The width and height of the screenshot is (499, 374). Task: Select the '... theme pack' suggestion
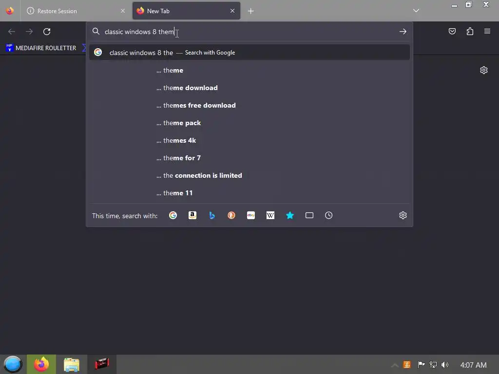pyautogui.click(x=249, y=123)
